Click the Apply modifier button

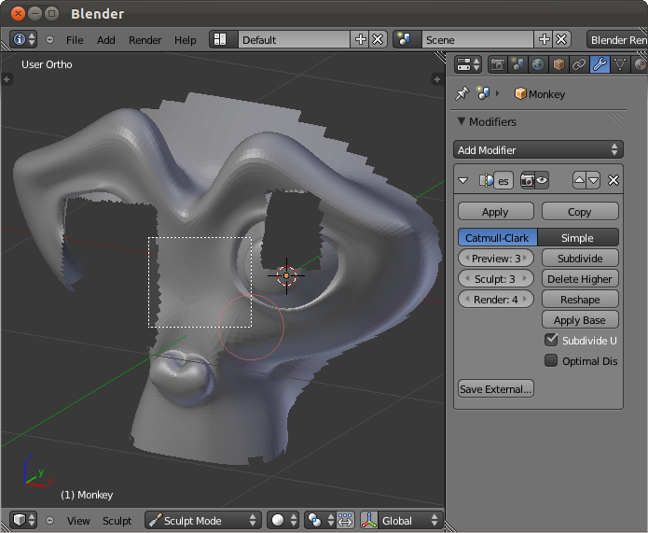coord(495,212)
